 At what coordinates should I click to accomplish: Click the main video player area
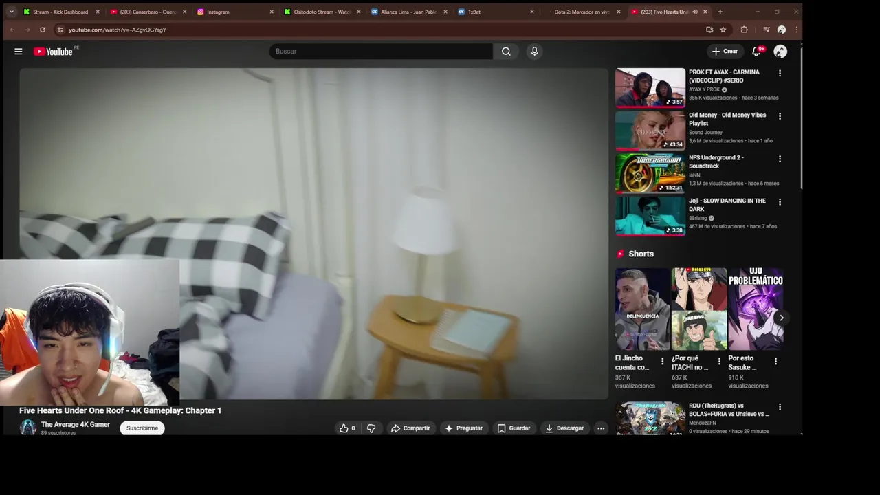click(x=313, y=234)
